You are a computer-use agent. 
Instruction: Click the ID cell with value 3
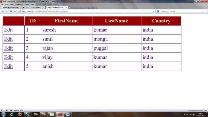coord(33,48)
